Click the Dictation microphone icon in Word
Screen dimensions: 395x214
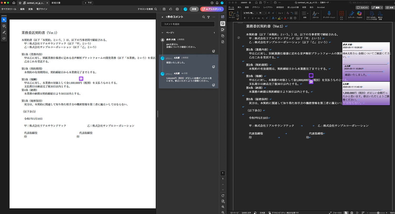329,13
